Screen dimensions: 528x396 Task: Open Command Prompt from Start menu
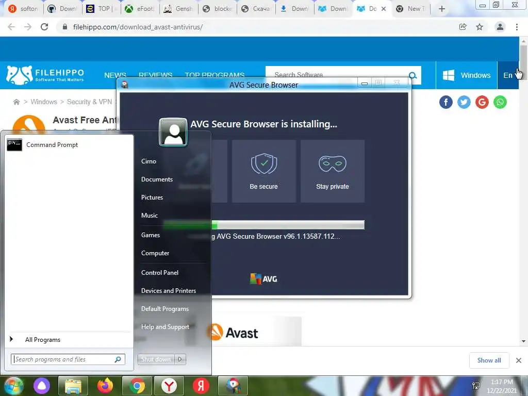[x=69, y=145]
